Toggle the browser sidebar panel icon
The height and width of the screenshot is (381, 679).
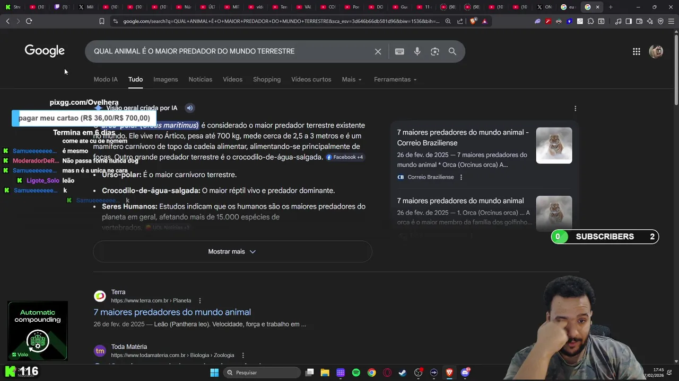point(629,21)
